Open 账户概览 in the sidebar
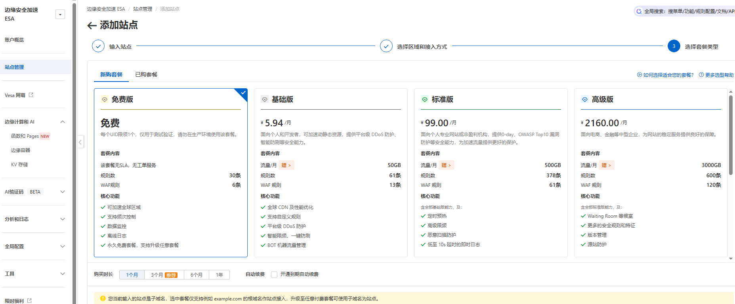This screenshot has height=304, width=735. coord(14,40)
